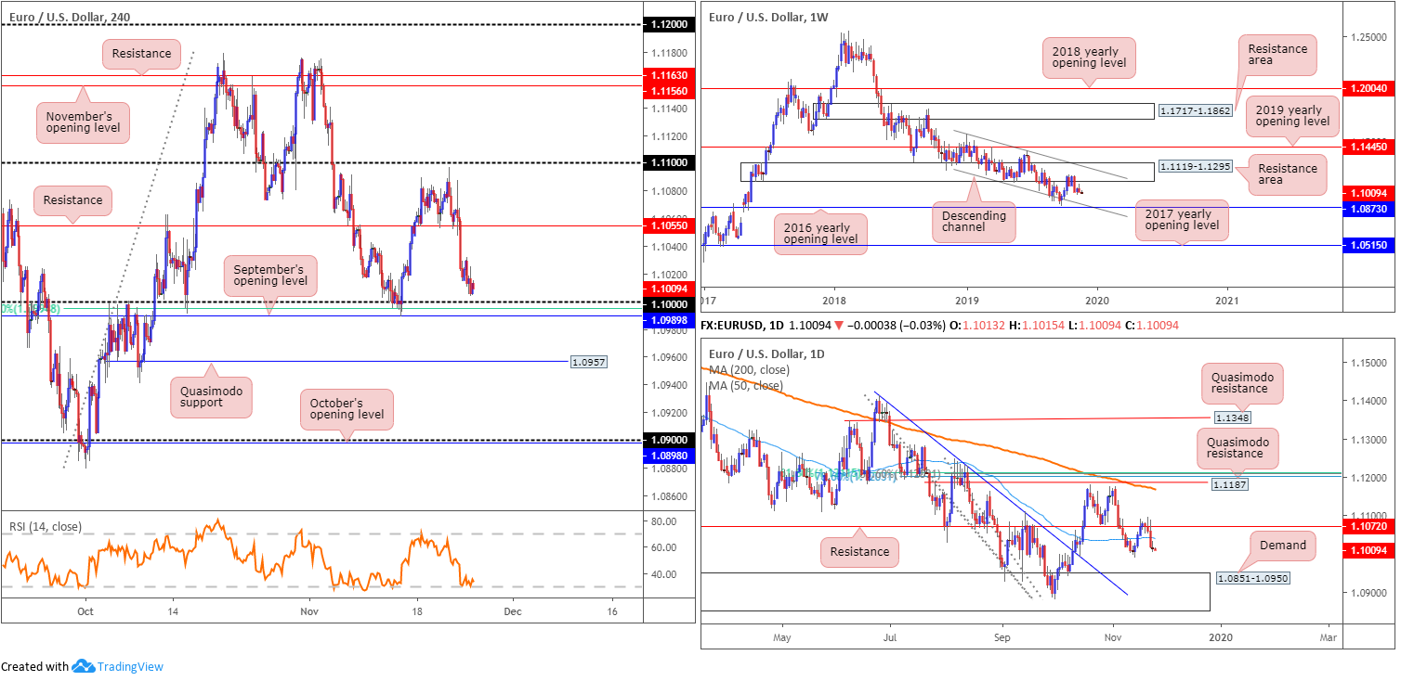
Task: Click the 1.1717-1.1862 resistance range label
Action: point(1195,110)
